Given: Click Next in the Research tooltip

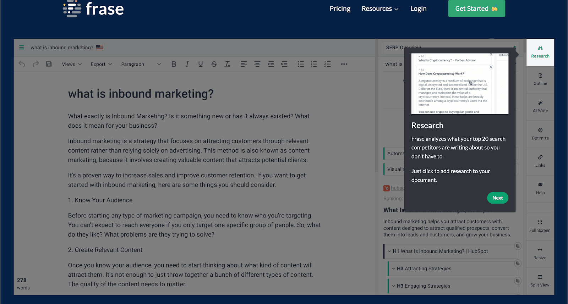Looking at the screenshot, I should pos(497,198).
